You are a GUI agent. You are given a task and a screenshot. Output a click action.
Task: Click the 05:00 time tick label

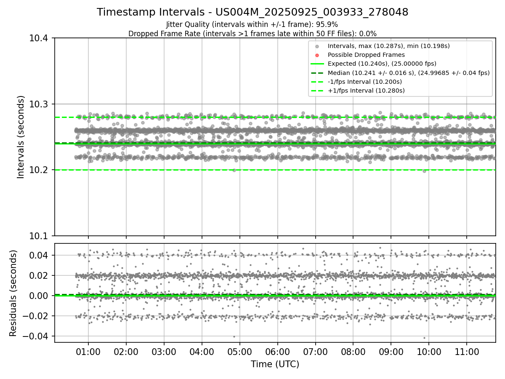[239, 352]
